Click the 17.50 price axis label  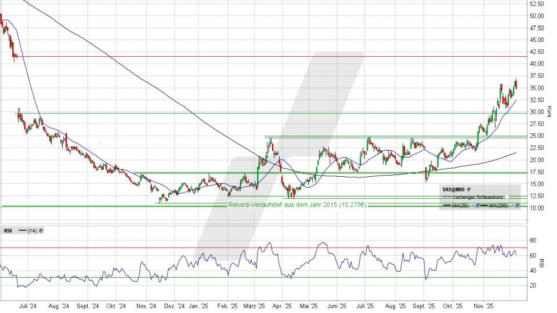537,172
